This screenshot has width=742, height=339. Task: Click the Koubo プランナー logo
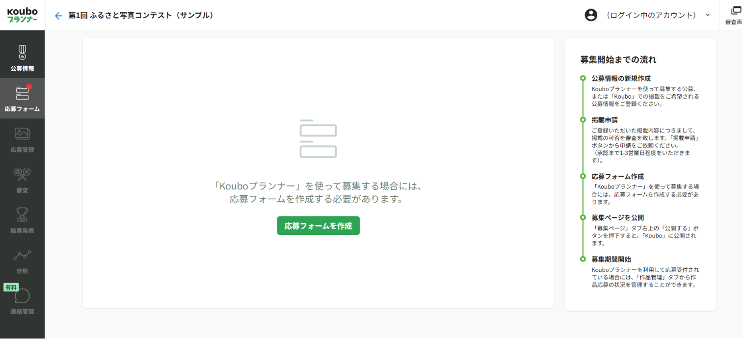pyautogui.click(x=22, y=15)
